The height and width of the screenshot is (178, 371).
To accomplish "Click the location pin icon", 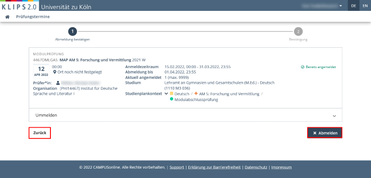I will (54, 72).
